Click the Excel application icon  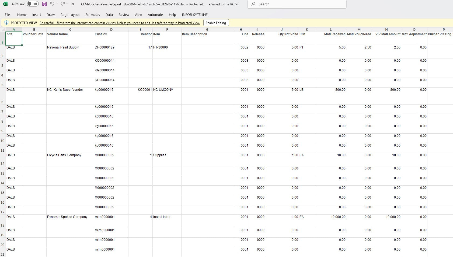pyautogui.click(x=5, y=4)
